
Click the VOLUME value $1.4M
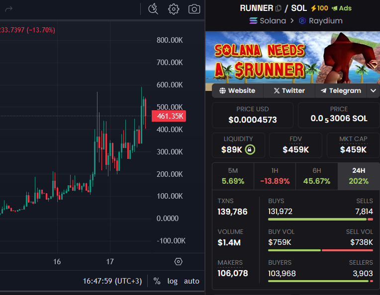point(229,242)
